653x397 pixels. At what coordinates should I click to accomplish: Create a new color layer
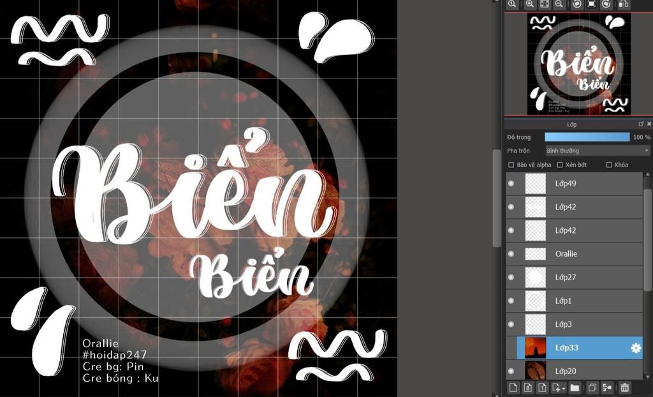pyautogui.click(x=513, y=387)
